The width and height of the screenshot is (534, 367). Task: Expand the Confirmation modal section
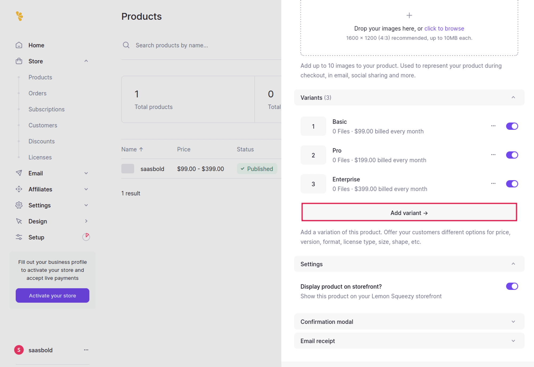pyautogui.click(x=409, y=322)
